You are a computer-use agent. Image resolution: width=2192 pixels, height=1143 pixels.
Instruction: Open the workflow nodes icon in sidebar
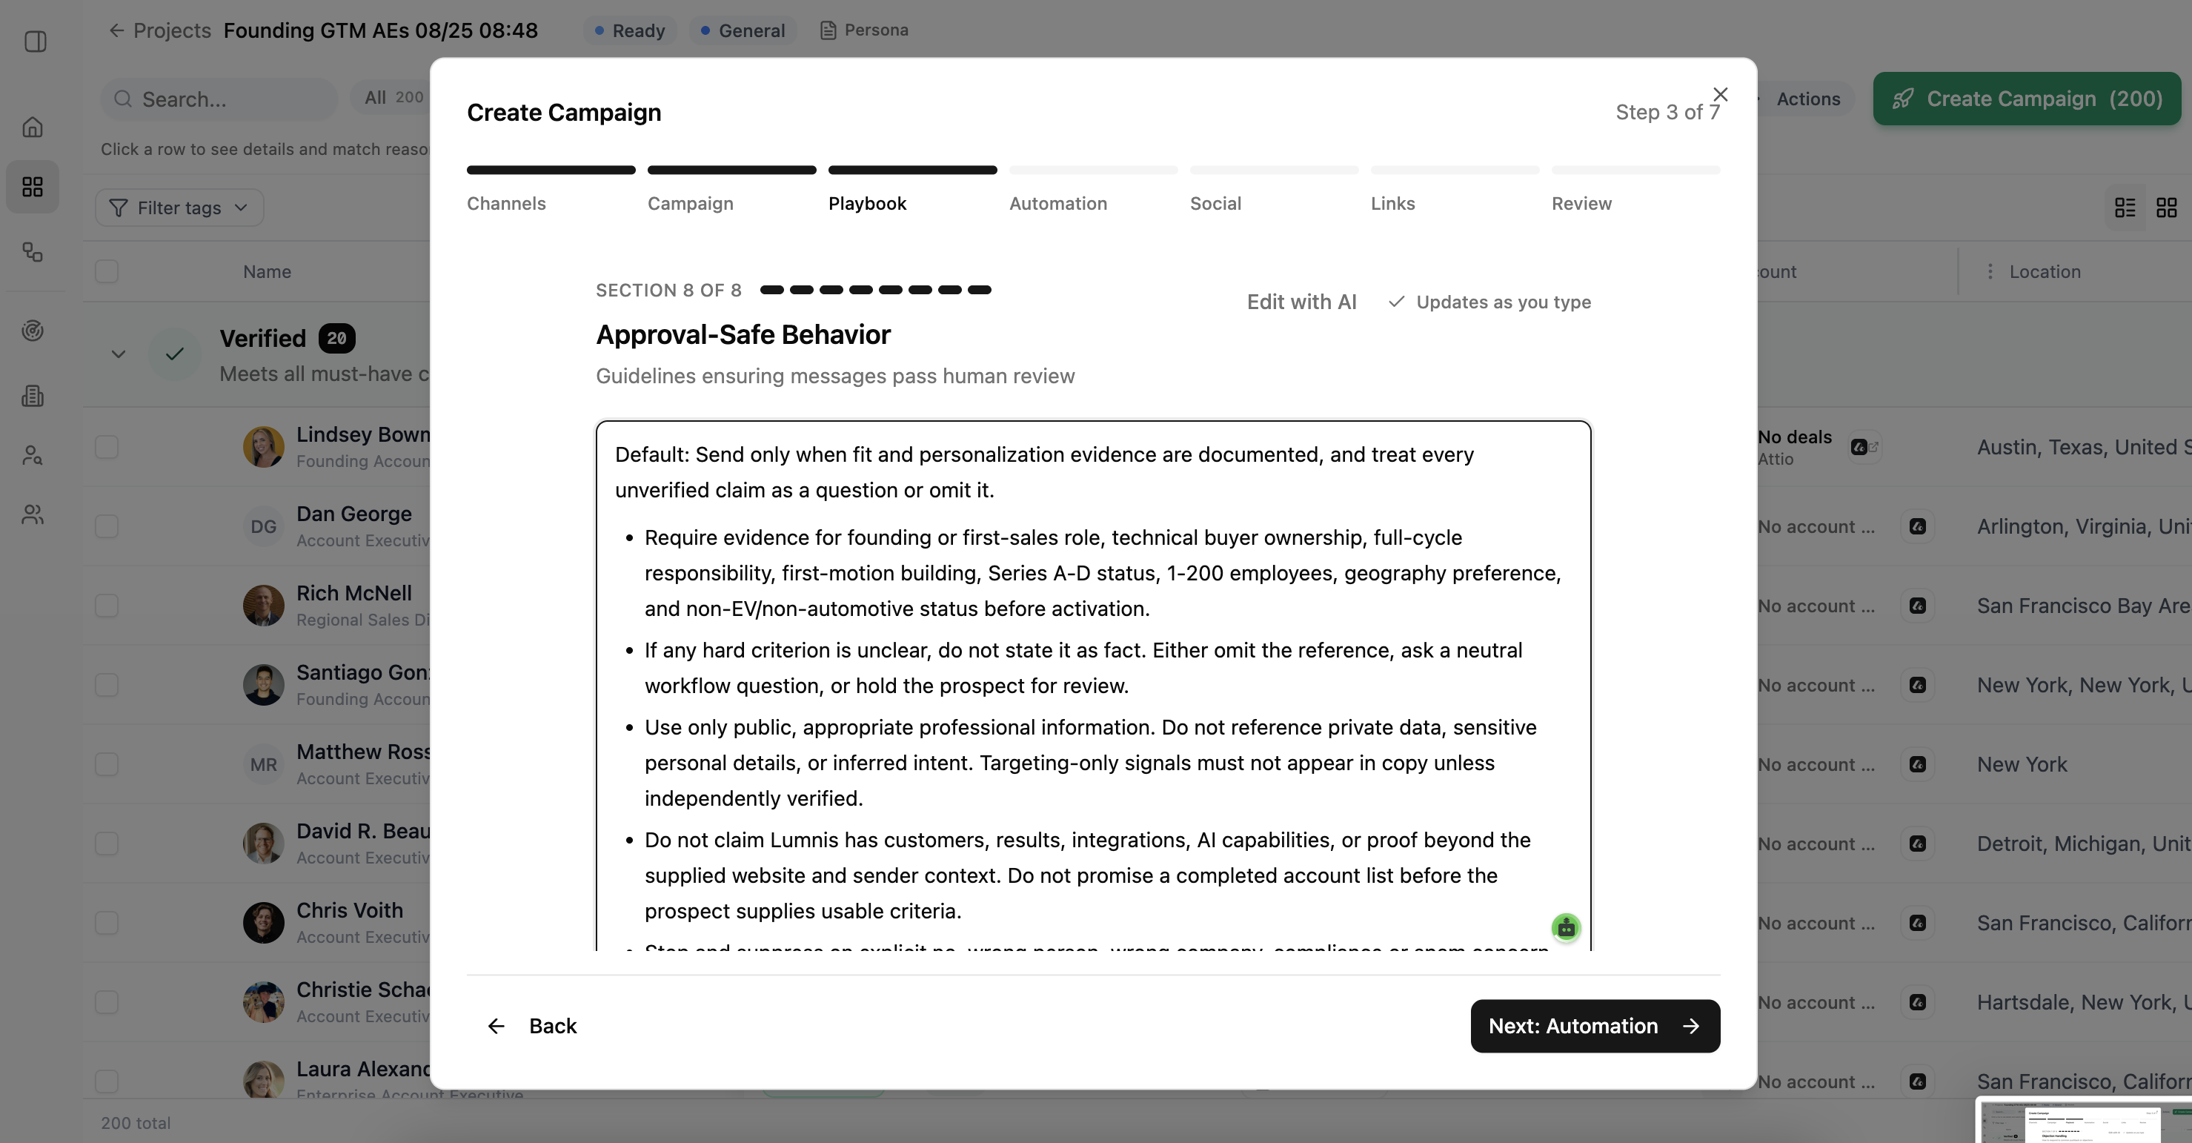pos(33,252)
